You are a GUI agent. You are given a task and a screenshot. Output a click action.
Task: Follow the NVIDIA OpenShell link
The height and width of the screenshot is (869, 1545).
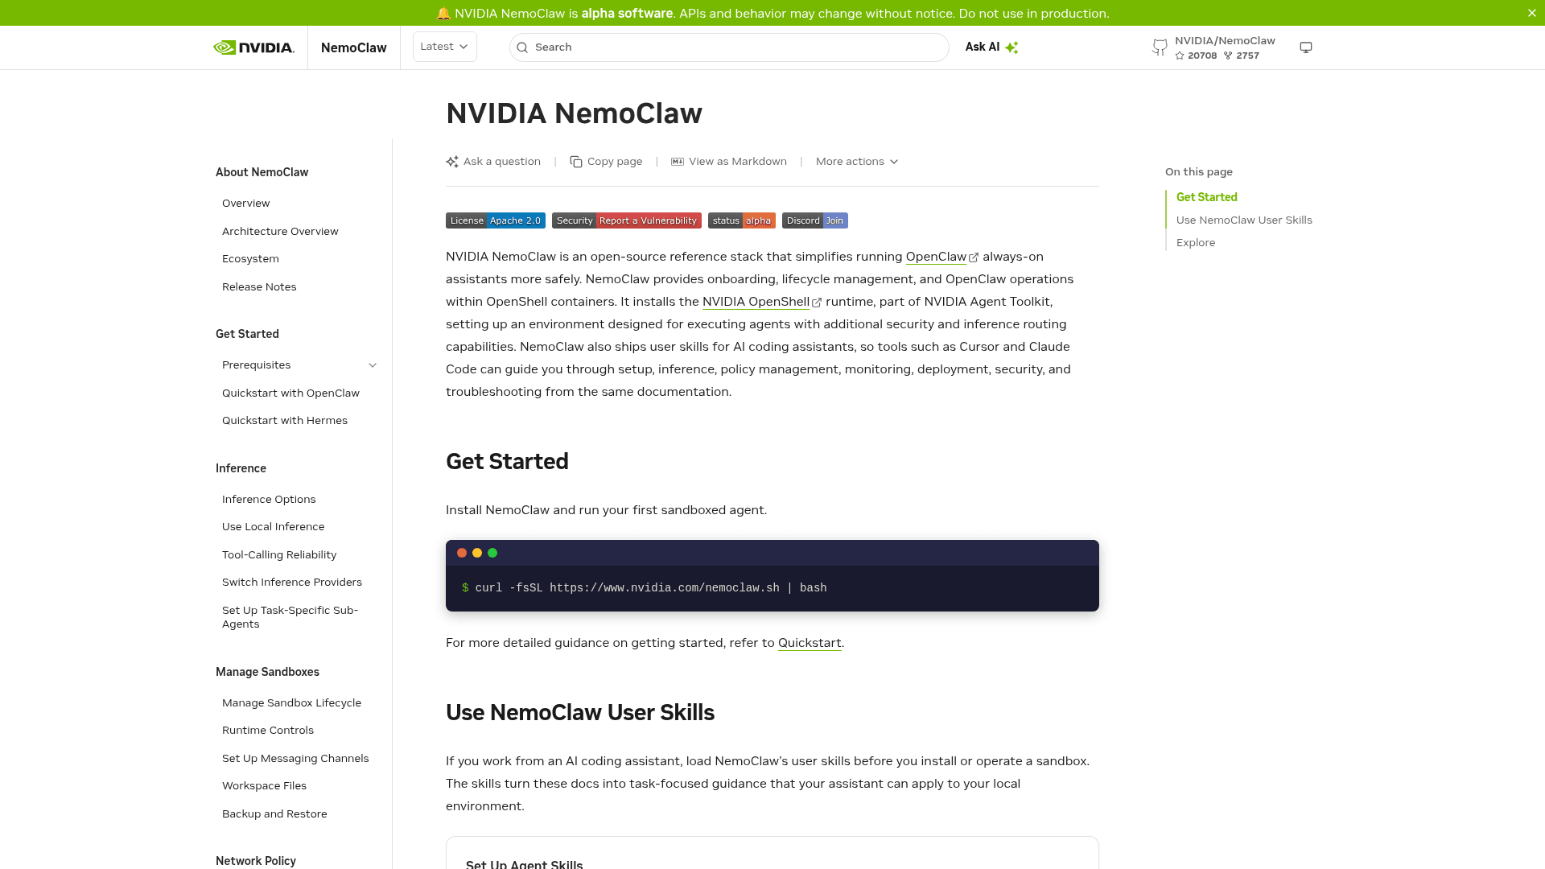coord(756,302)
